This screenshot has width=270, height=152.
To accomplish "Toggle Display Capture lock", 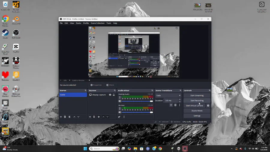I will click(114, 95).
